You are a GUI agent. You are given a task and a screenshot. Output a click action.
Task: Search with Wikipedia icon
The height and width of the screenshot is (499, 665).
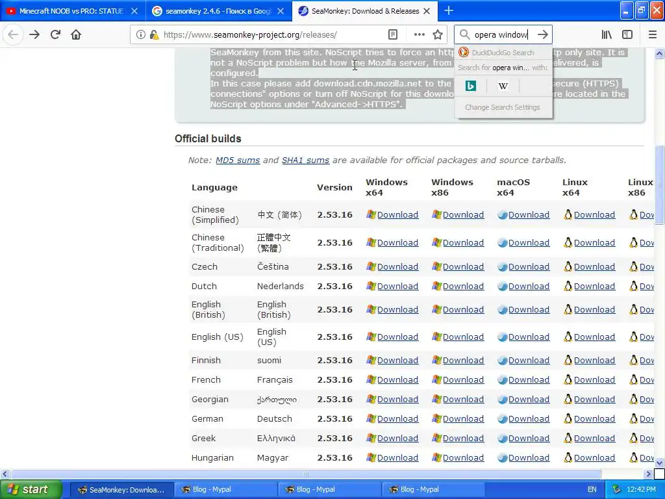coord(503,86)
